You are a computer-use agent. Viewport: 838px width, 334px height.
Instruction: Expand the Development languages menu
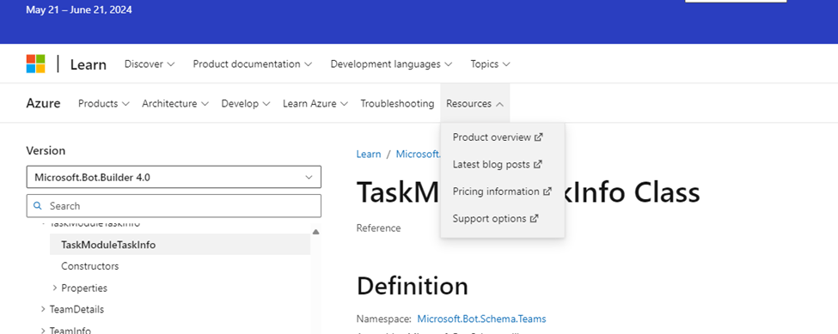(x=391, y=64)
